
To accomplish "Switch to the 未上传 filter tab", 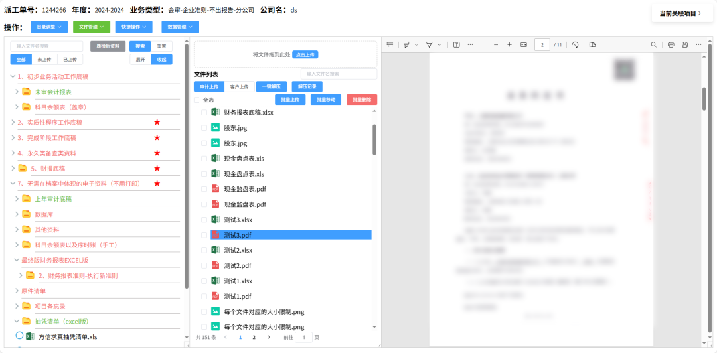I will coord(44,60).
